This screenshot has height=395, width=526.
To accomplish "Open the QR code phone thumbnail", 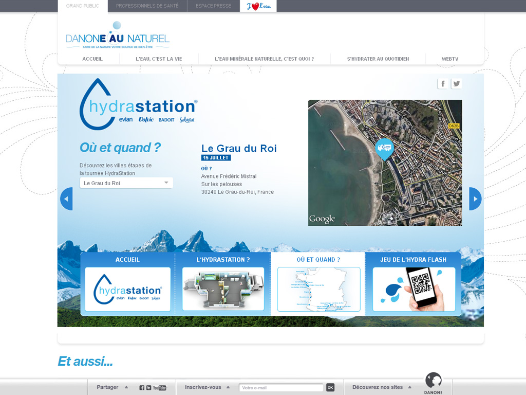I will coord(414,289).
